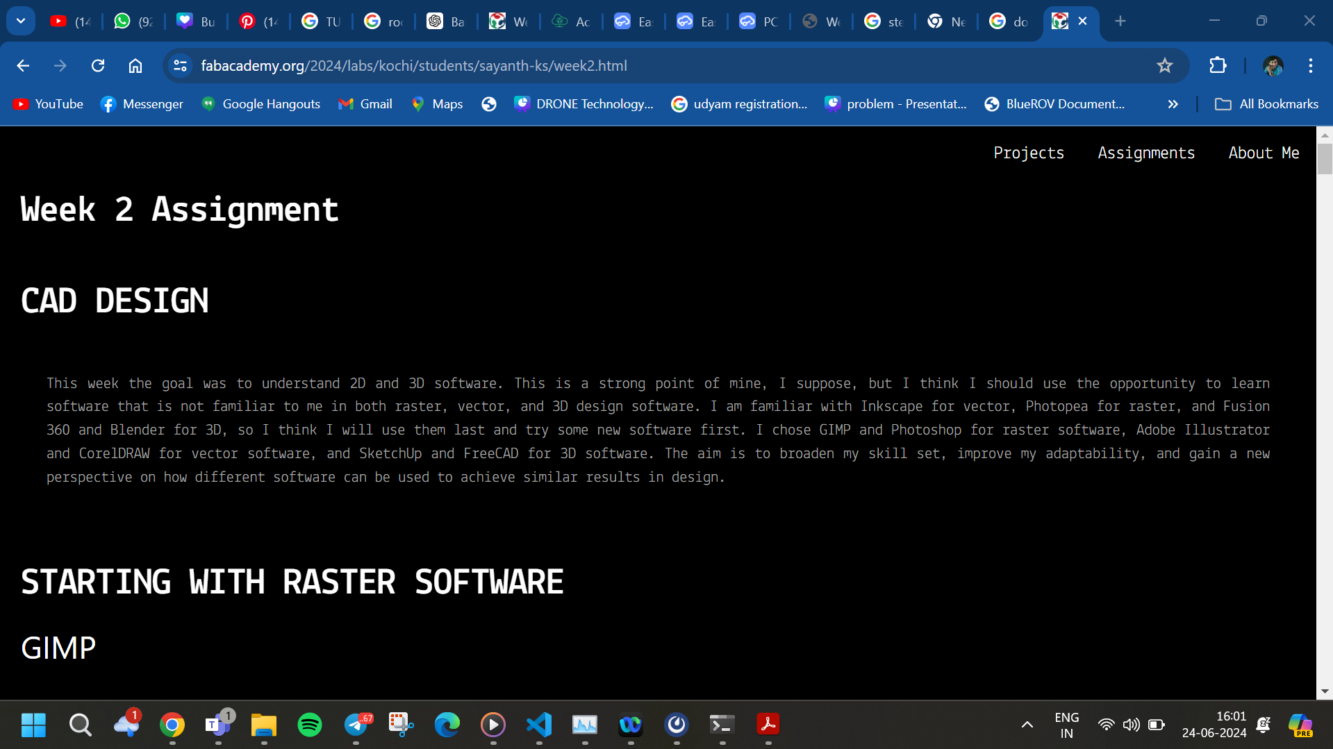
Task: Open the Google Hangouts bookmark
Action: click(x=260, y=104)
